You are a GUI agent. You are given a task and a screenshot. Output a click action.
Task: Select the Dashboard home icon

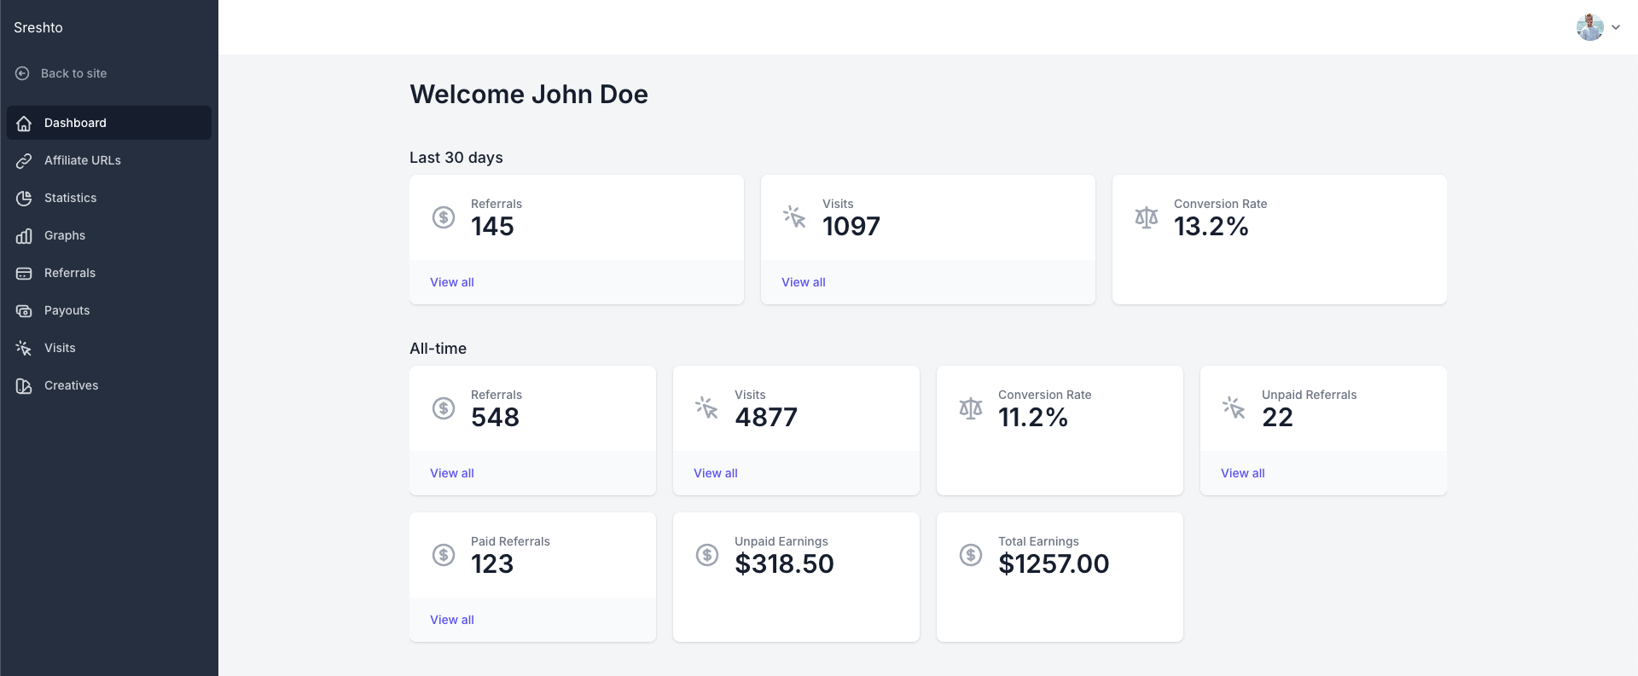pyautogui.click(x=23, y=123)
